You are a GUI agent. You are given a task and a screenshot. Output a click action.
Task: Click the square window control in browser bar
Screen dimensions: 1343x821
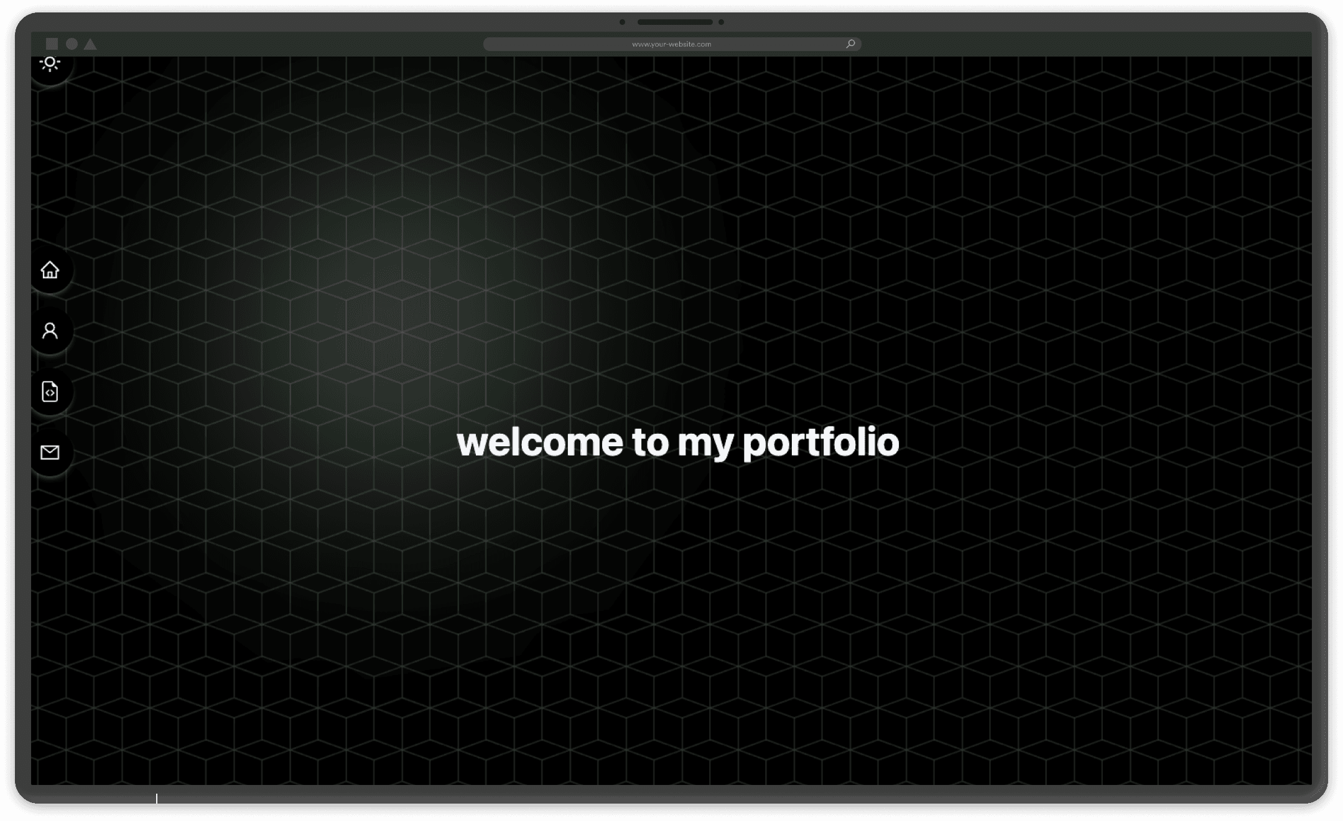click(52, 44)
